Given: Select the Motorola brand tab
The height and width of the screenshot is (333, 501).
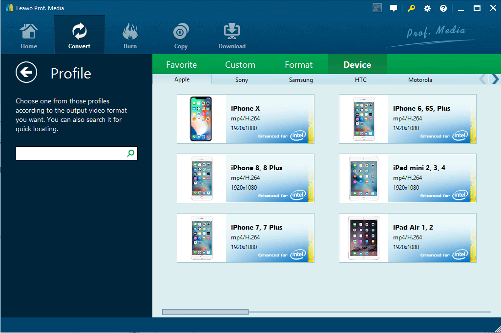Looking at the screenshot, I should [x=420, y=80].
